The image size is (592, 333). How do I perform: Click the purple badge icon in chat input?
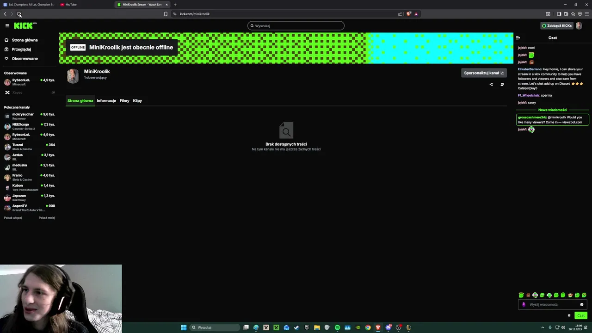pos(524,305)
